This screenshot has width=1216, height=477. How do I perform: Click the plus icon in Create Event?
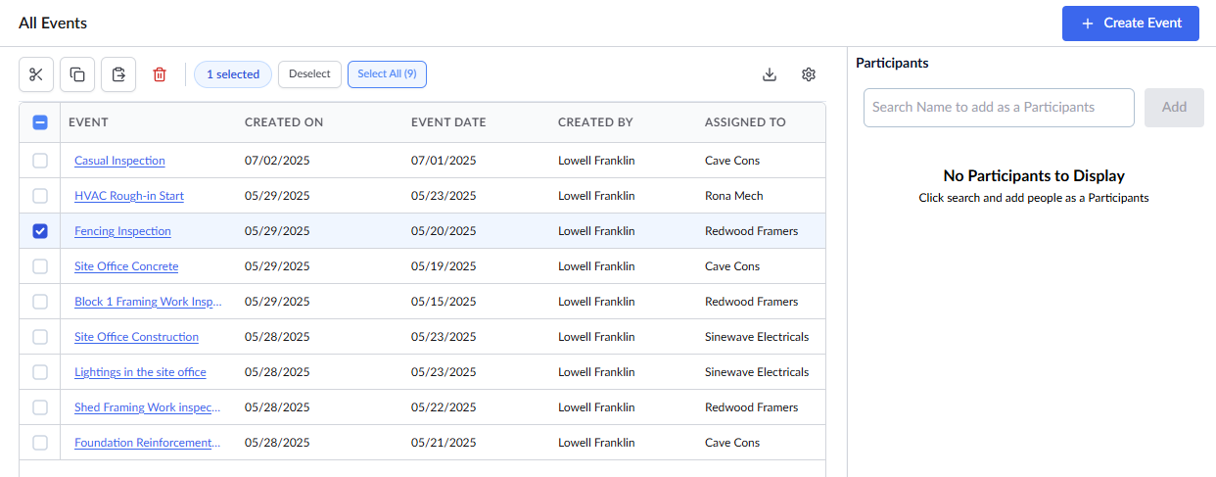(x=1088, y=24)
